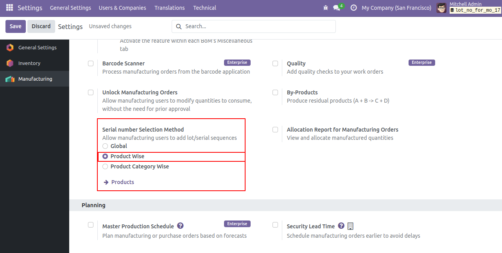
Task: Click the debug bug icon
Action: click(326, 8)
